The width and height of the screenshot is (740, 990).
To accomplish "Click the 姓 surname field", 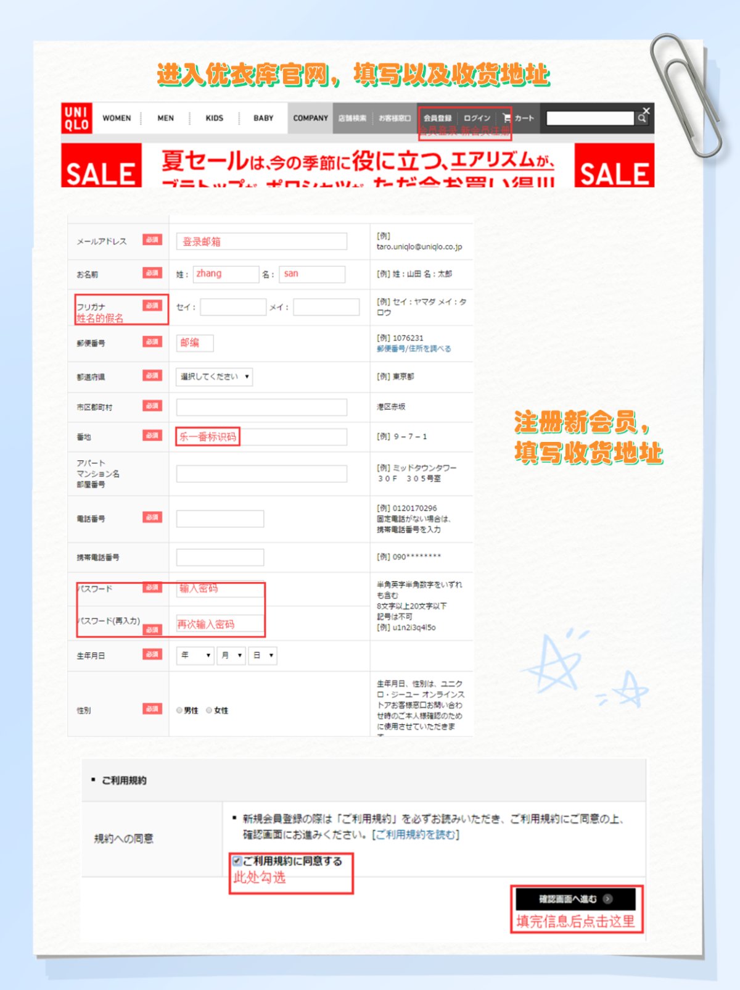I will pos(226,274).
